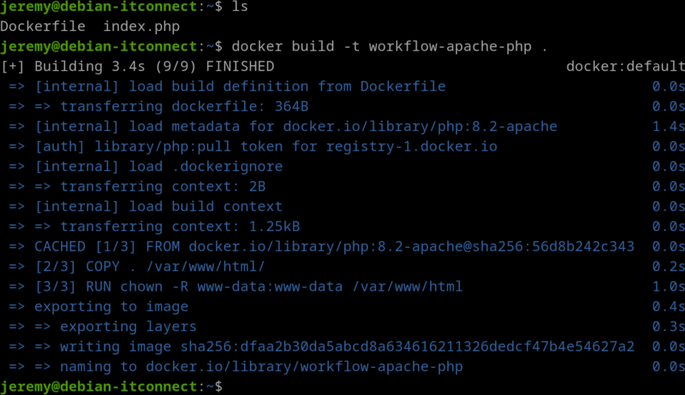
Task: Click the 1.4s duration value
Action: click(668, 127)
